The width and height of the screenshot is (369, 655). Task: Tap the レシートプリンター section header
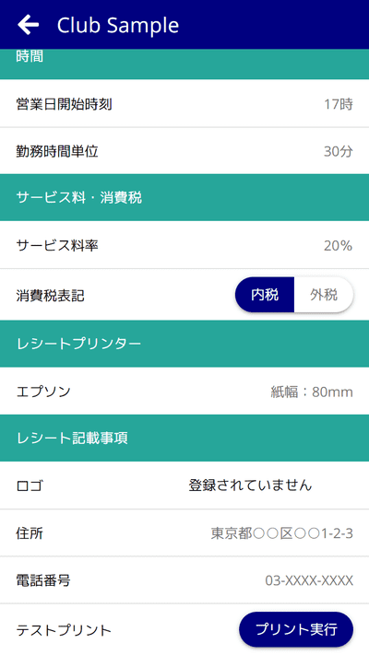184,344
